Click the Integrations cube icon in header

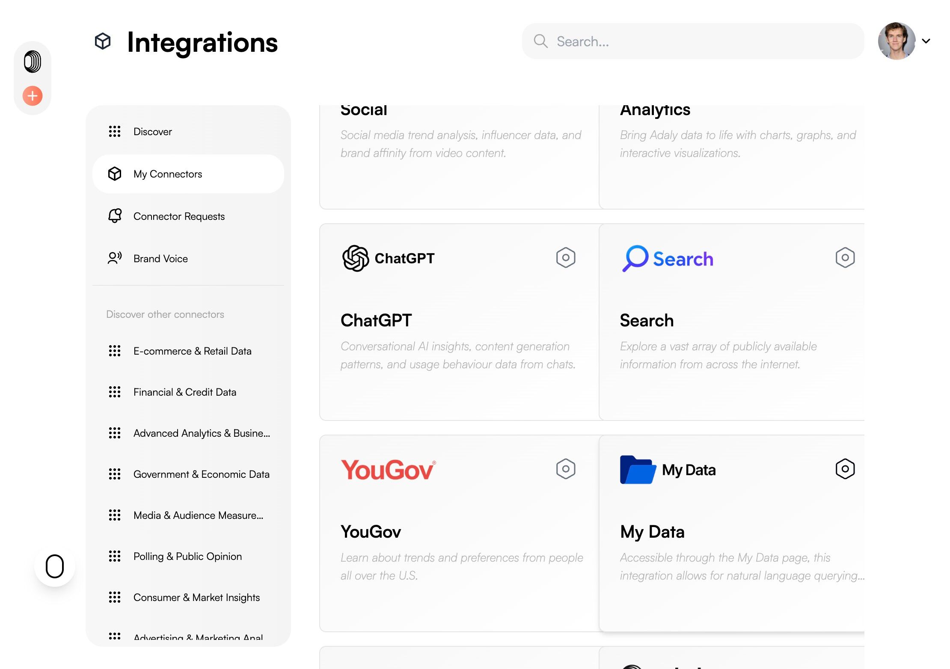coord(103,41)
